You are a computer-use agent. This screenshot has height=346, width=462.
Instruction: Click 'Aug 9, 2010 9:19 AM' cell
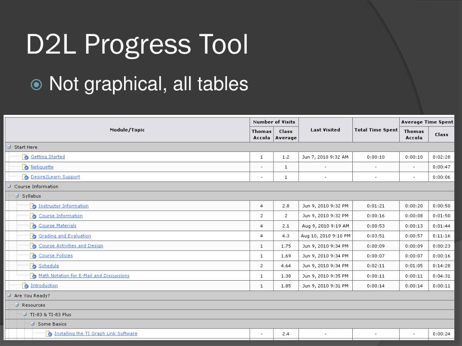point(325,226)
